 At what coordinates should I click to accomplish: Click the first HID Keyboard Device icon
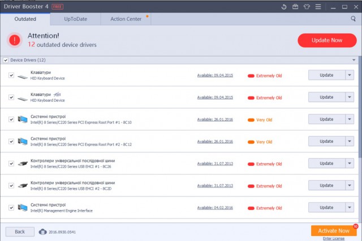point(23,77)
